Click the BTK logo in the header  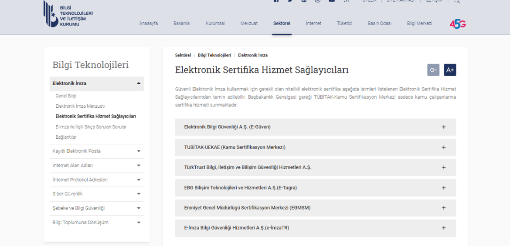pyautogui.click(x=68, y=14)
